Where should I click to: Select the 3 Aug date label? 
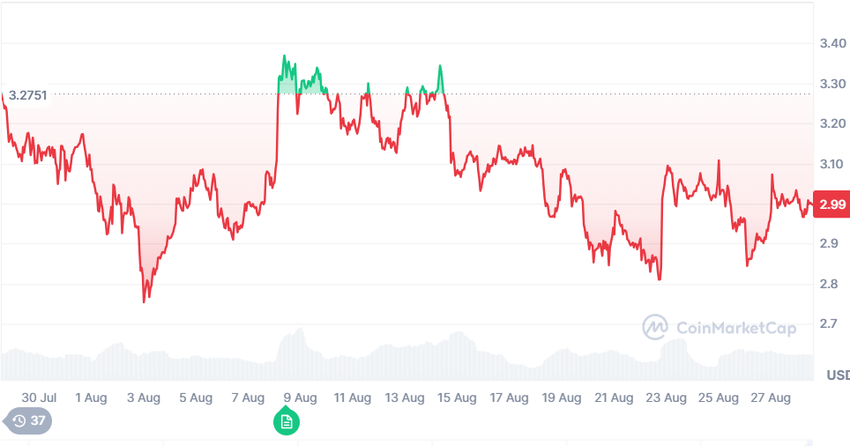point(143,398)
